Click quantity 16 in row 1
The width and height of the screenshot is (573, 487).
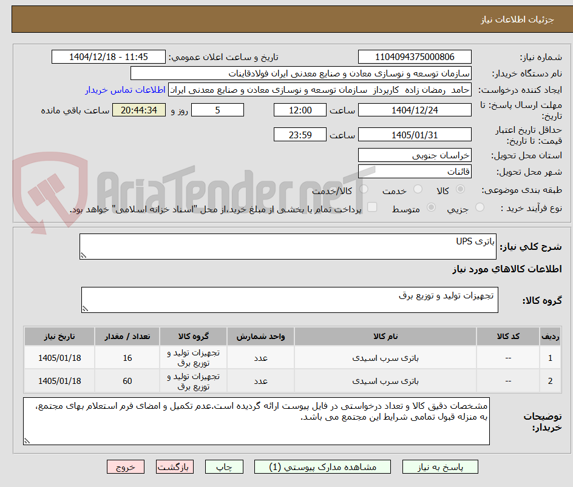click(x=127, y=358)
